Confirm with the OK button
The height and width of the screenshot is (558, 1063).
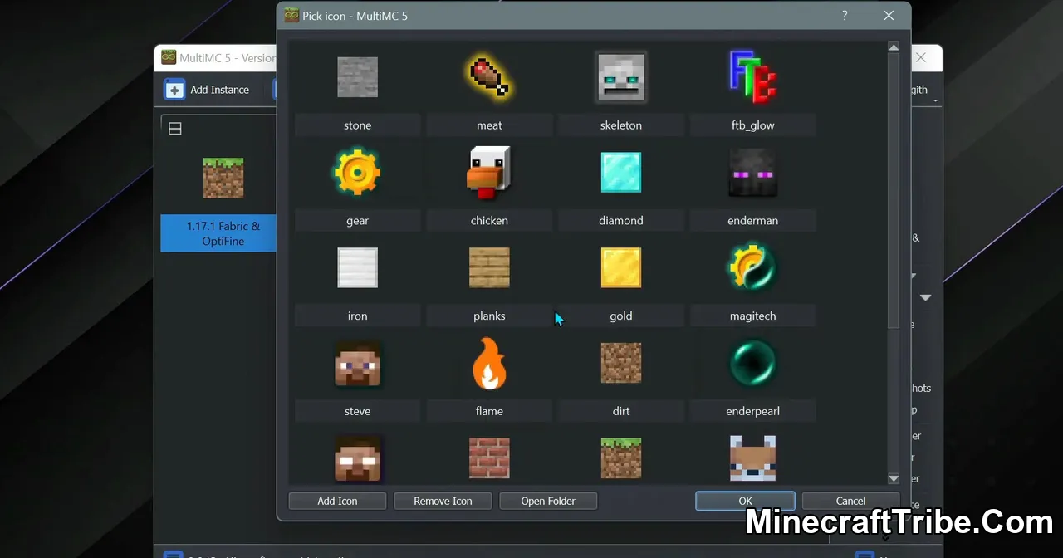pos(745,501)
